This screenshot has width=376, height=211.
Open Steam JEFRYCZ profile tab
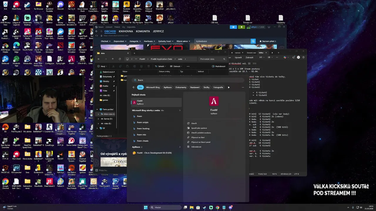tap(158, 31)
